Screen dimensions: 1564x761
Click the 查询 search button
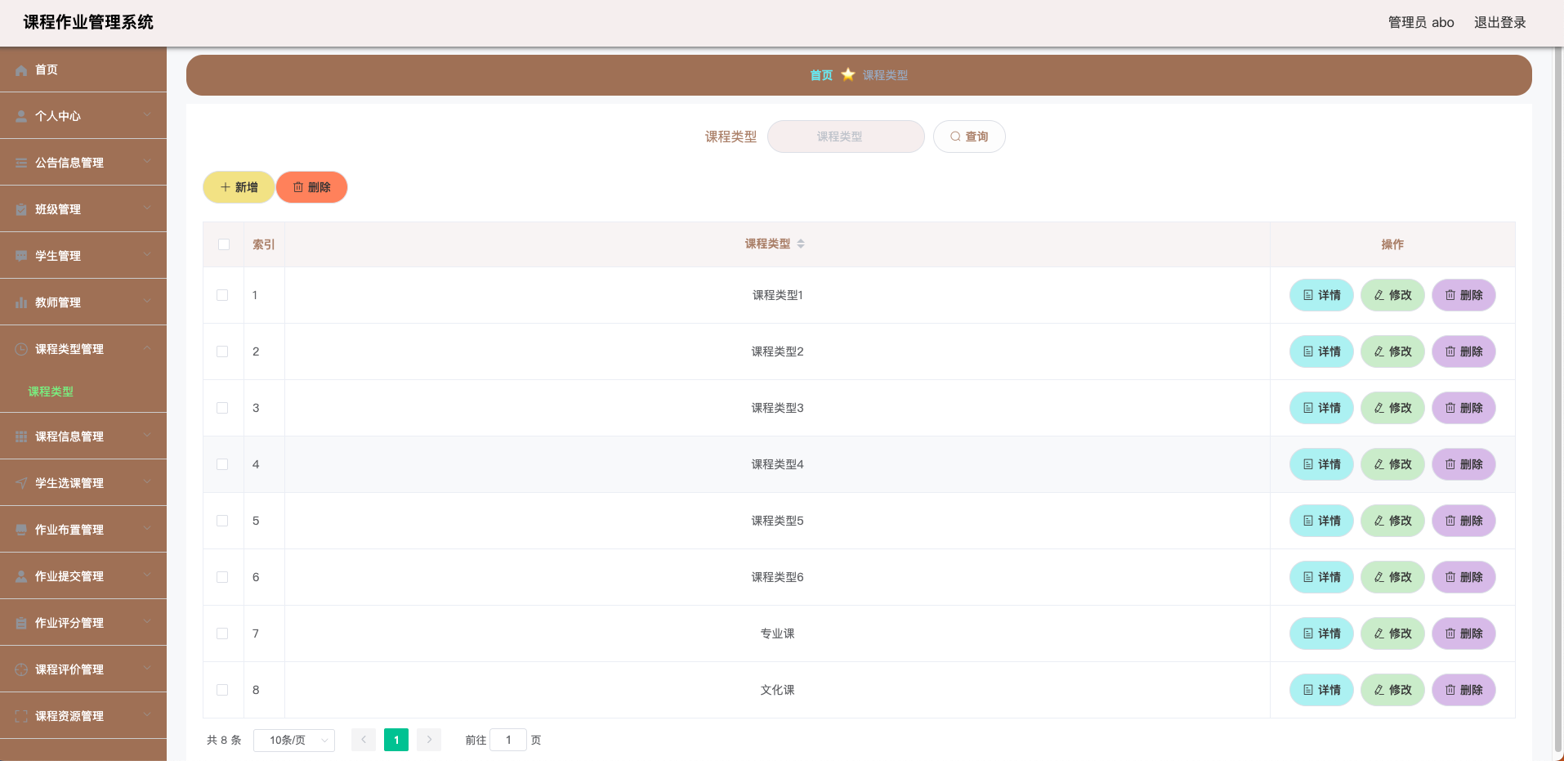point(969,137)
